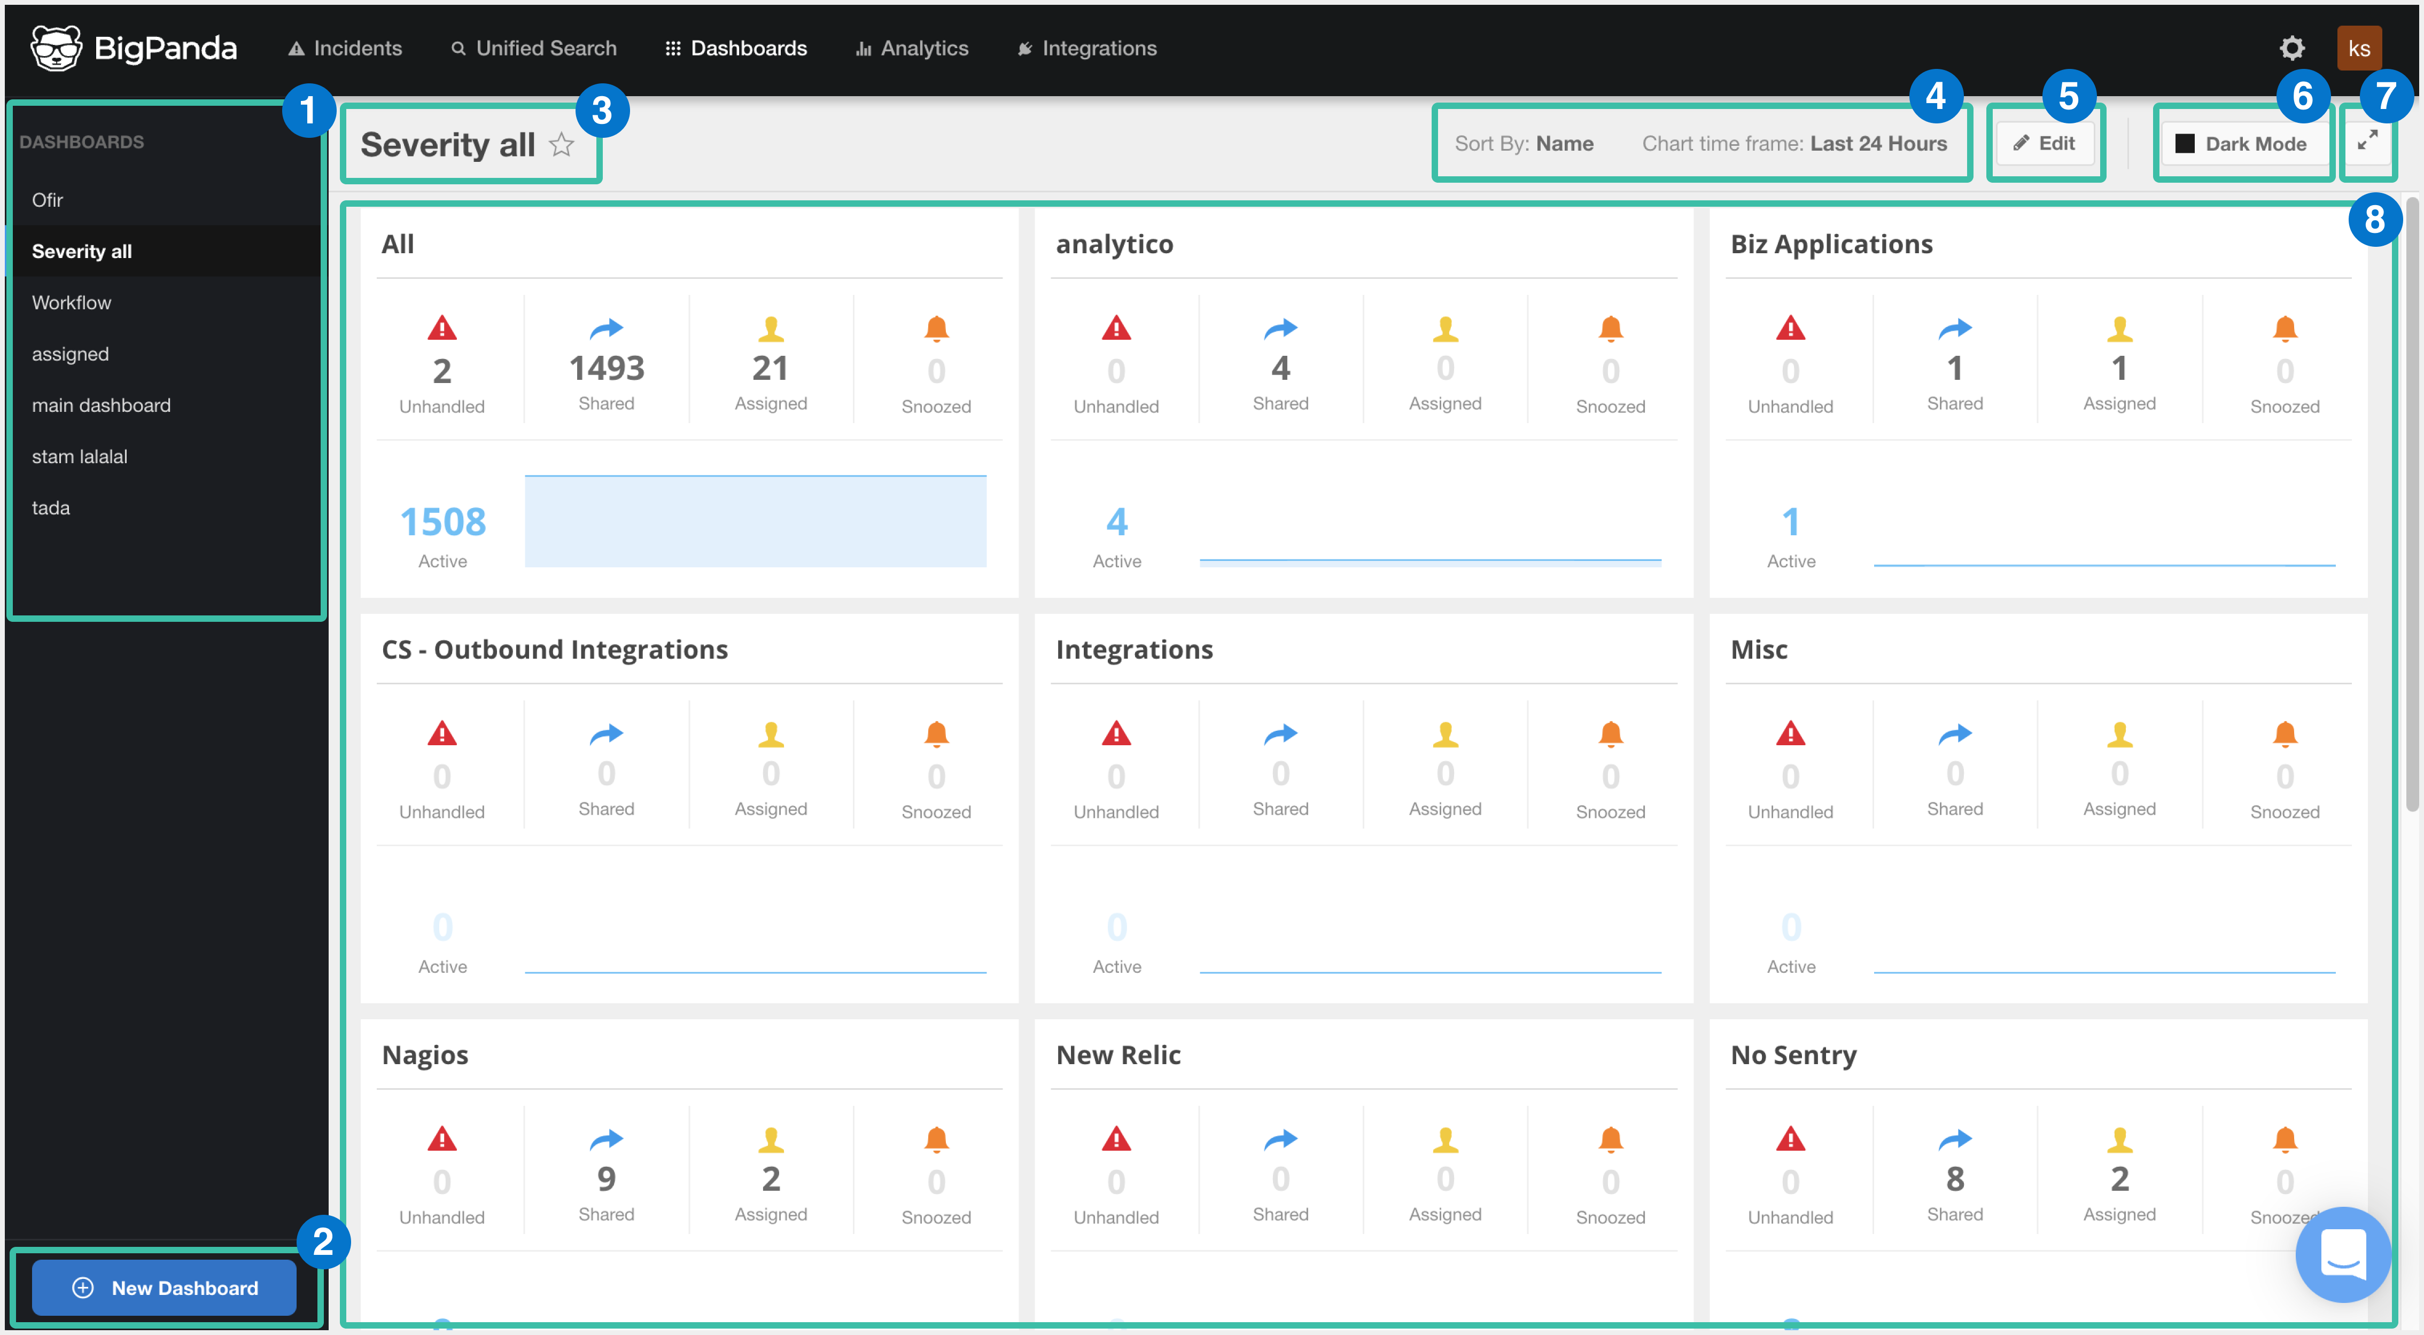This screenshot has height=1335, width=2424.
Task: Open the ks user avatar menu
Action: point(2358,48)
